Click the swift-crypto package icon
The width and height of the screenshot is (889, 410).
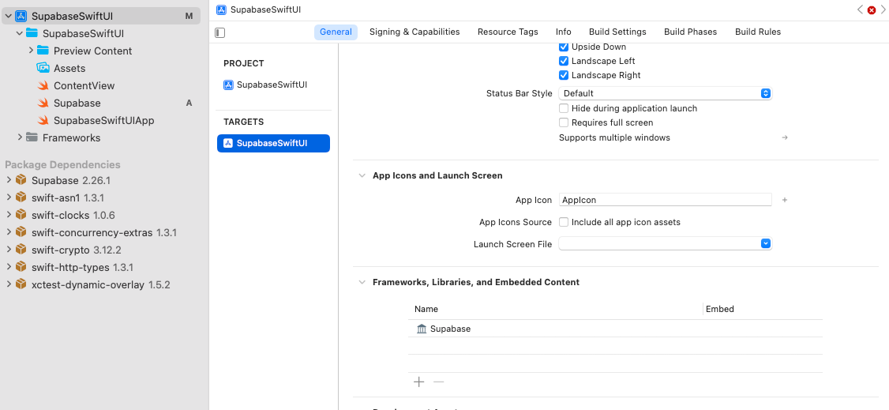click(x=21, y=250)
